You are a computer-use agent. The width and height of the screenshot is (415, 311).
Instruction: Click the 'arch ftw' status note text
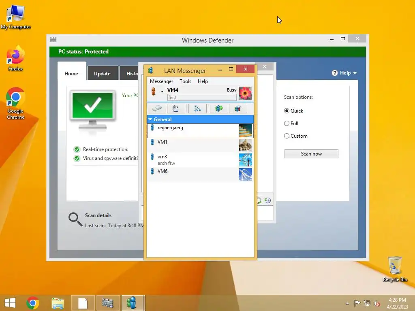click(x=166, y=163)
